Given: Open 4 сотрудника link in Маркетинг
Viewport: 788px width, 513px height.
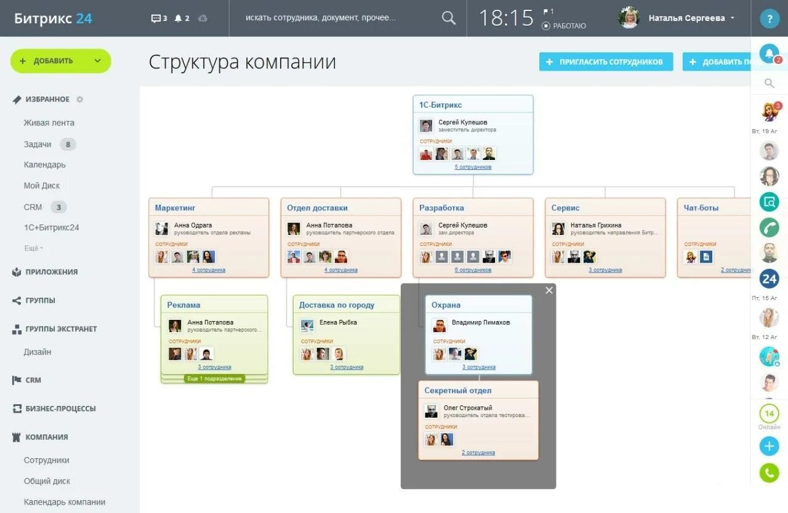Looking at the screenshot, I should (x=209, y=269).
